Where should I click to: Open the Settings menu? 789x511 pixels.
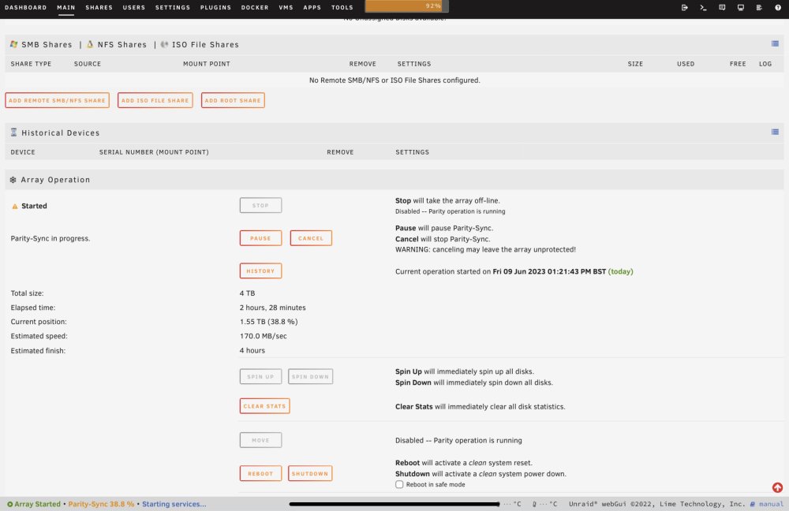pyautogui.click(x=173, y=8)
